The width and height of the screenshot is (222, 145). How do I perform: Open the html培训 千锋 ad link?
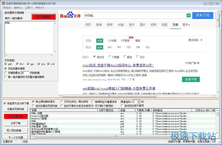pyautogui.click(x=118, y=65)
